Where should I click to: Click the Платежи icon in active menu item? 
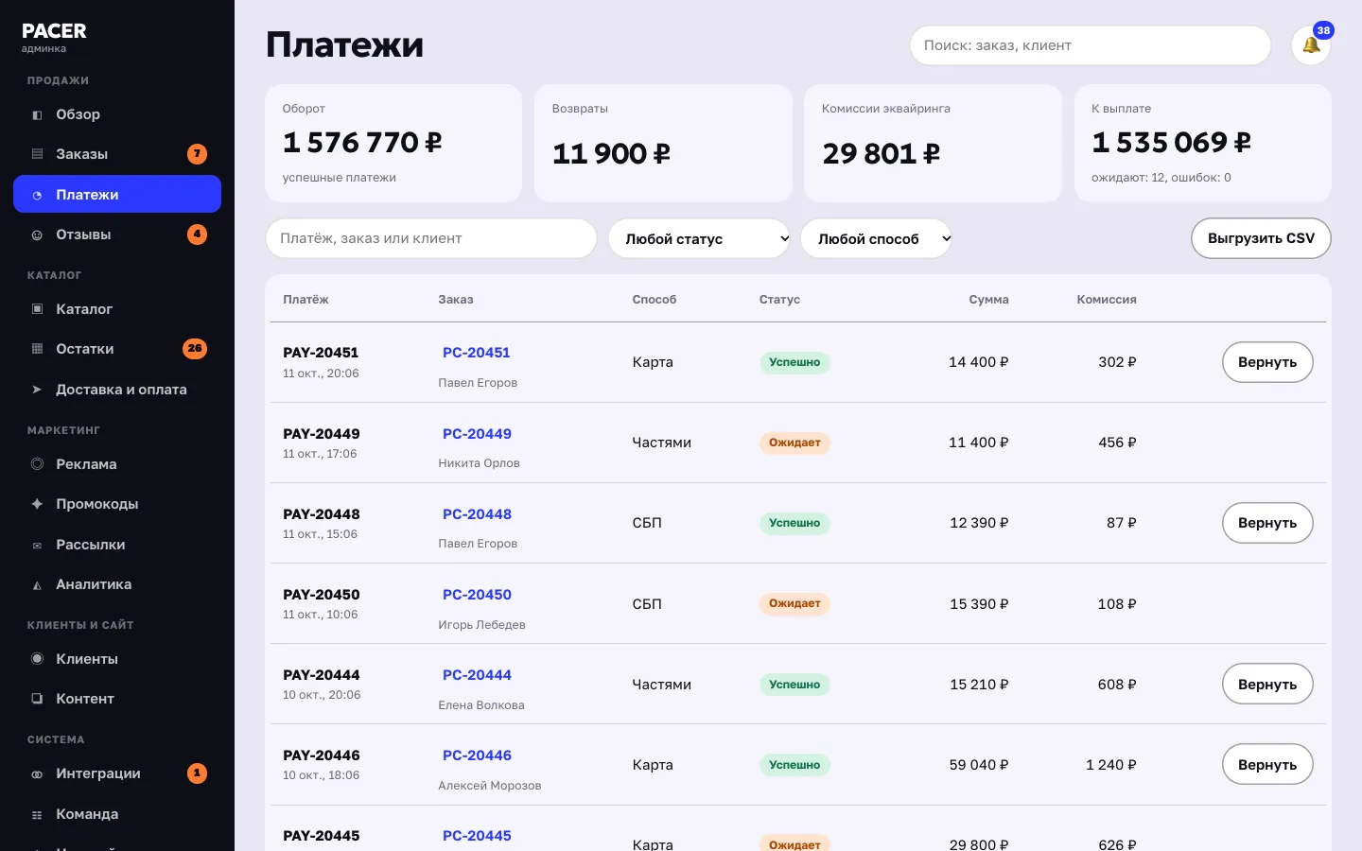[37, 195]
